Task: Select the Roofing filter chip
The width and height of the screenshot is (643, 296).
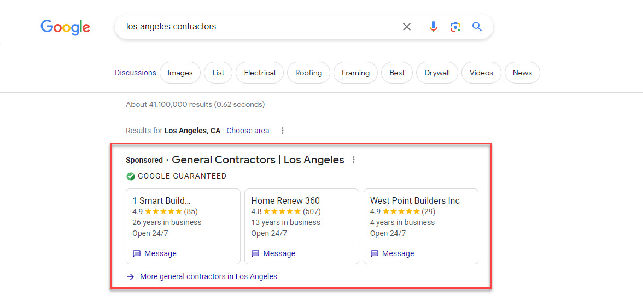Action: [308, 73]
